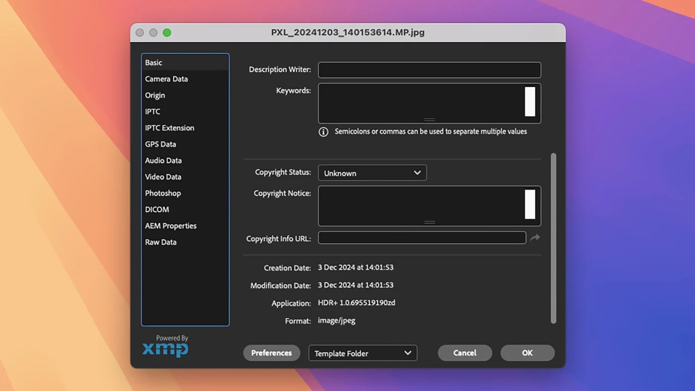Viewport: 695px width, 391px height.
Task: Click the Copyright Info URL field
Action: click(422, 238)
